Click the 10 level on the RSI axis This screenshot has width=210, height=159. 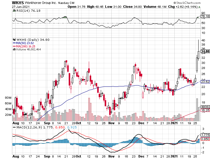pos(203,33)
